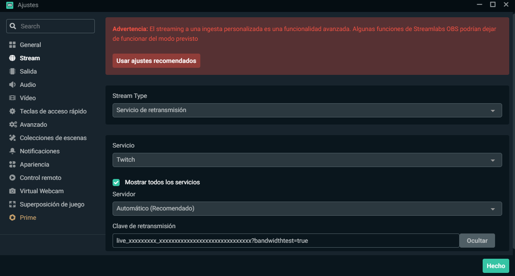The height and width of the screenshot is (276, 515).
Task: Switch to the Salida settings section
Action: click(12, 71)
